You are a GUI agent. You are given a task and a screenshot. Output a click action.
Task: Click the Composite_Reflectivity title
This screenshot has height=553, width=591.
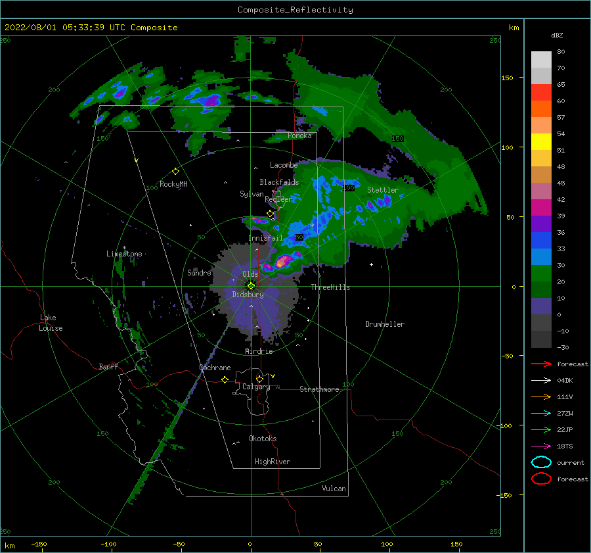coord(295,10)
